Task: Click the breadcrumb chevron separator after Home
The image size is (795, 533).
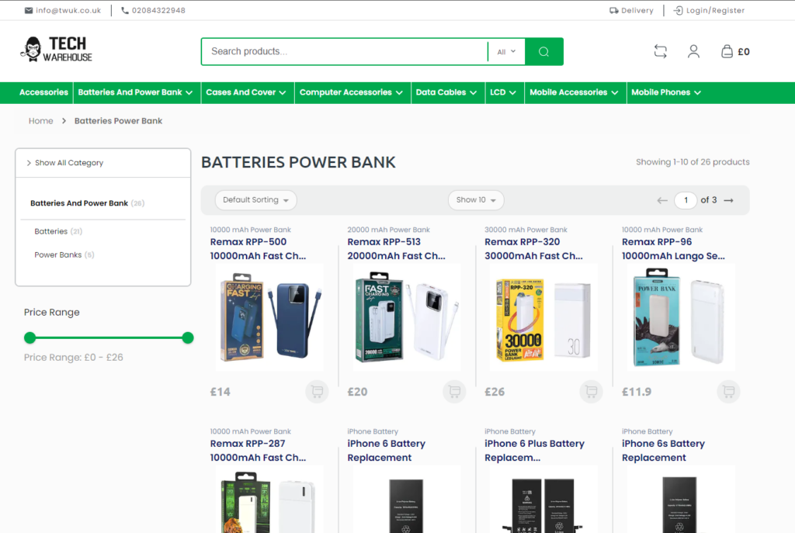Action: pos(64,121)
